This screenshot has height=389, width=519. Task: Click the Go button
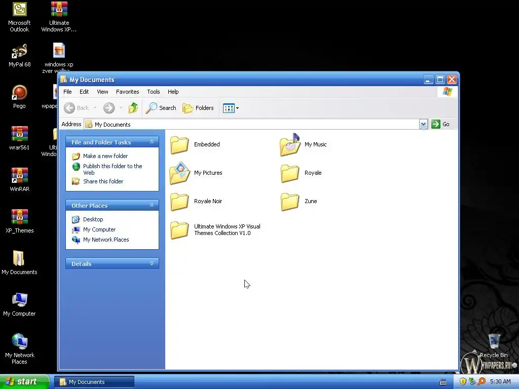(x=440, y=125)
